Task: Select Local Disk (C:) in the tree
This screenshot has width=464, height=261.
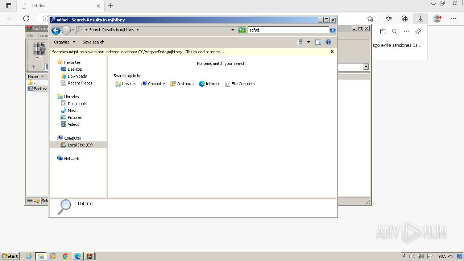Action: point(78,145)
